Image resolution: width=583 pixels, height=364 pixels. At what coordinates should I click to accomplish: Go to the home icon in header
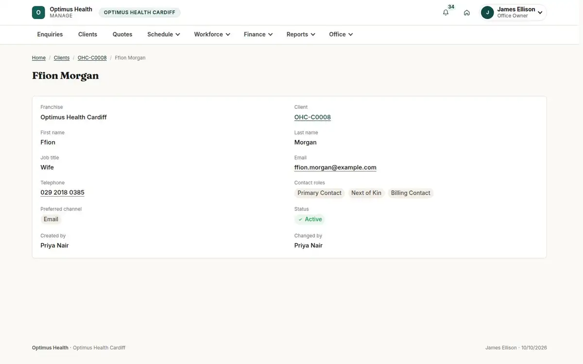coord(467,13)
